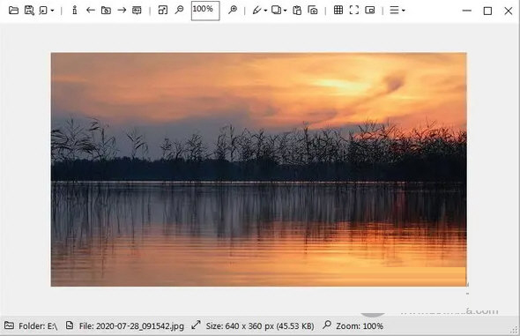Click the 'Zoom: 100%' status text
The image size is (520, 336).
coord(360,326)
